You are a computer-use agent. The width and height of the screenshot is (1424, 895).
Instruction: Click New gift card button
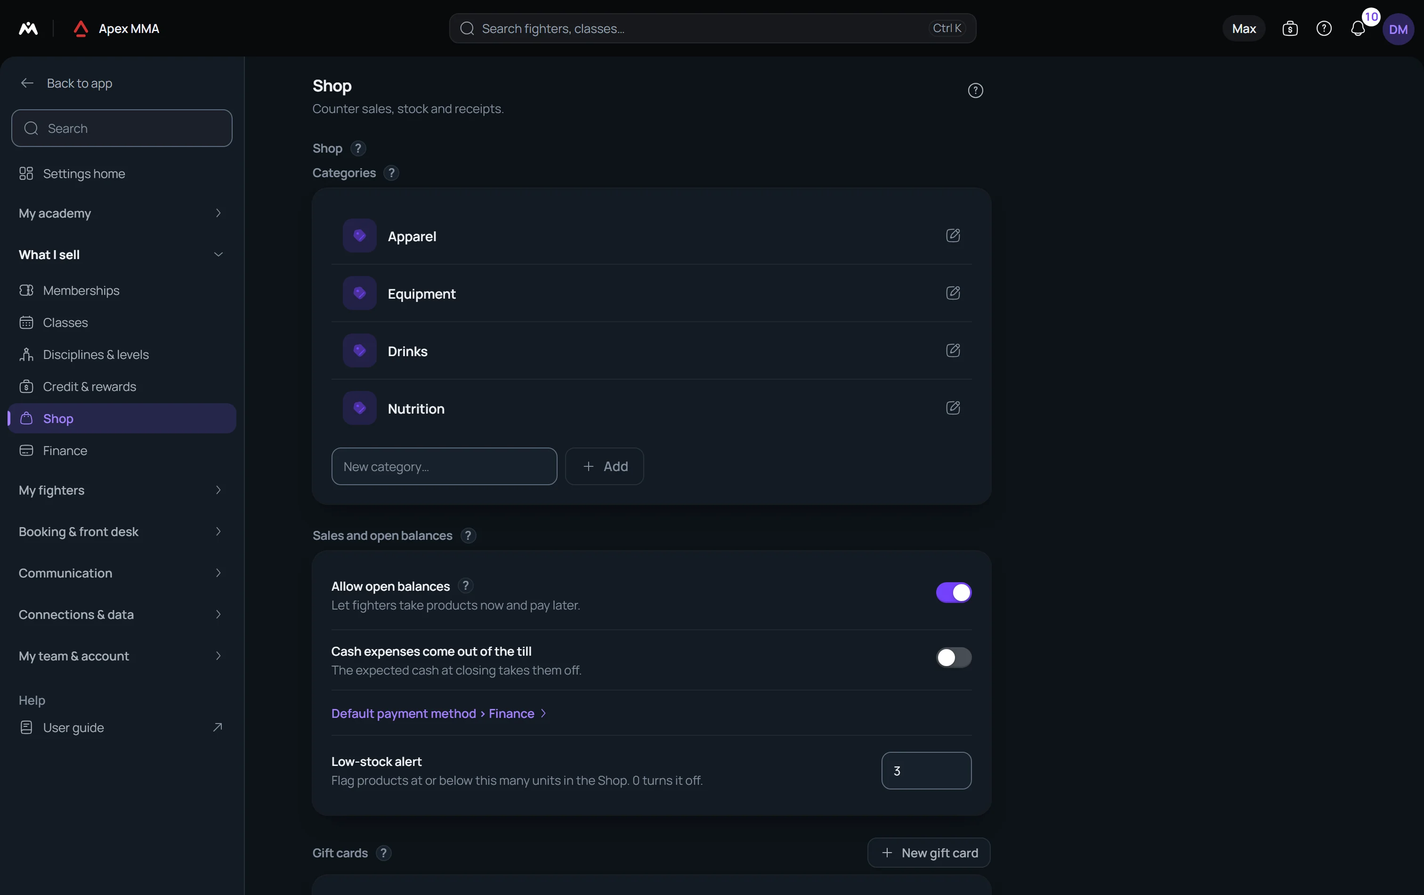pos(929,853)
